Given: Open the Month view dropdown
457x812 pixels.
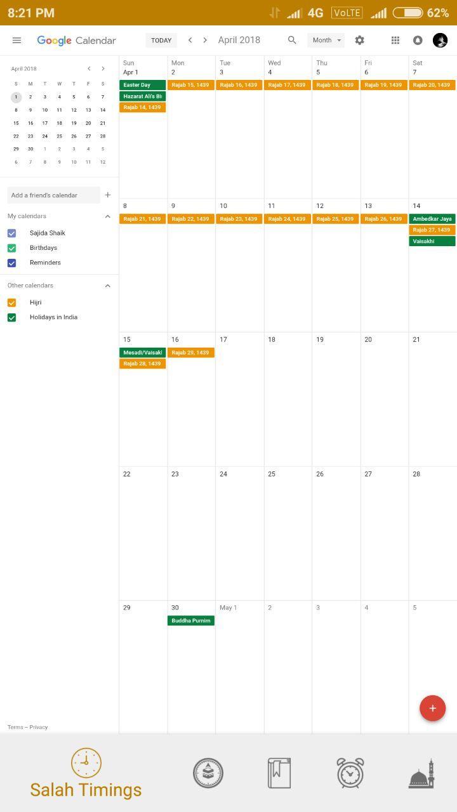Looking at the screenshot, I should [x=326, y=40].
